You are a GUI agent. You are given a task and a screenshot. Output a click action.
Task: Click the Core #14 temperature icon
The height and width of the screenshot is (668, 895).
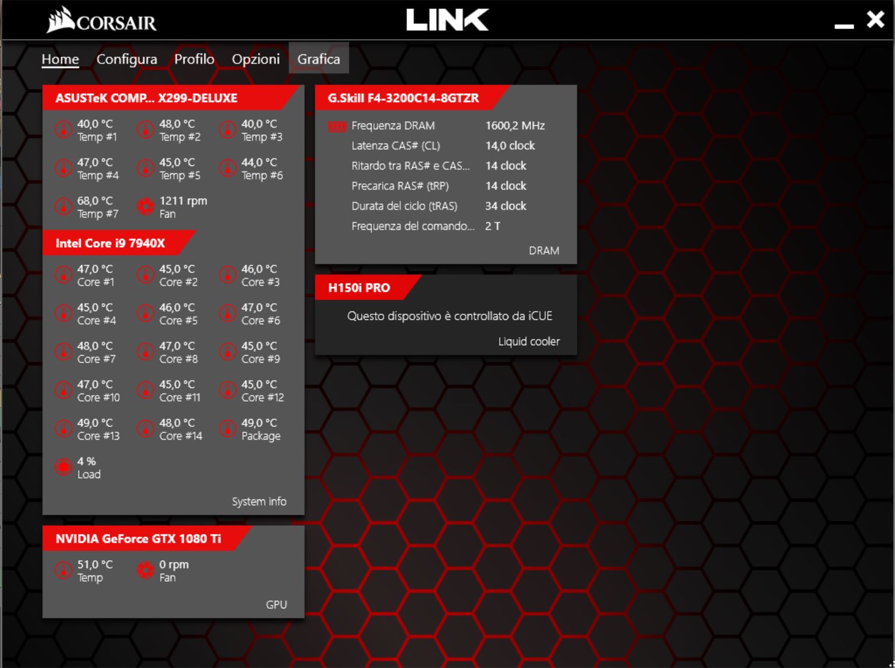[x=145, y=428]
